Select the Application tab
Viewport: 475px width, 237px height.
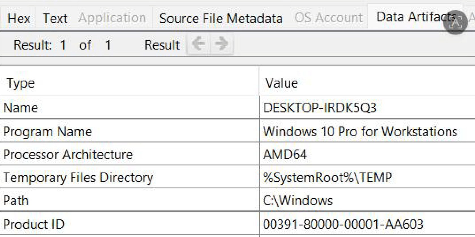[x=112, y=18]
